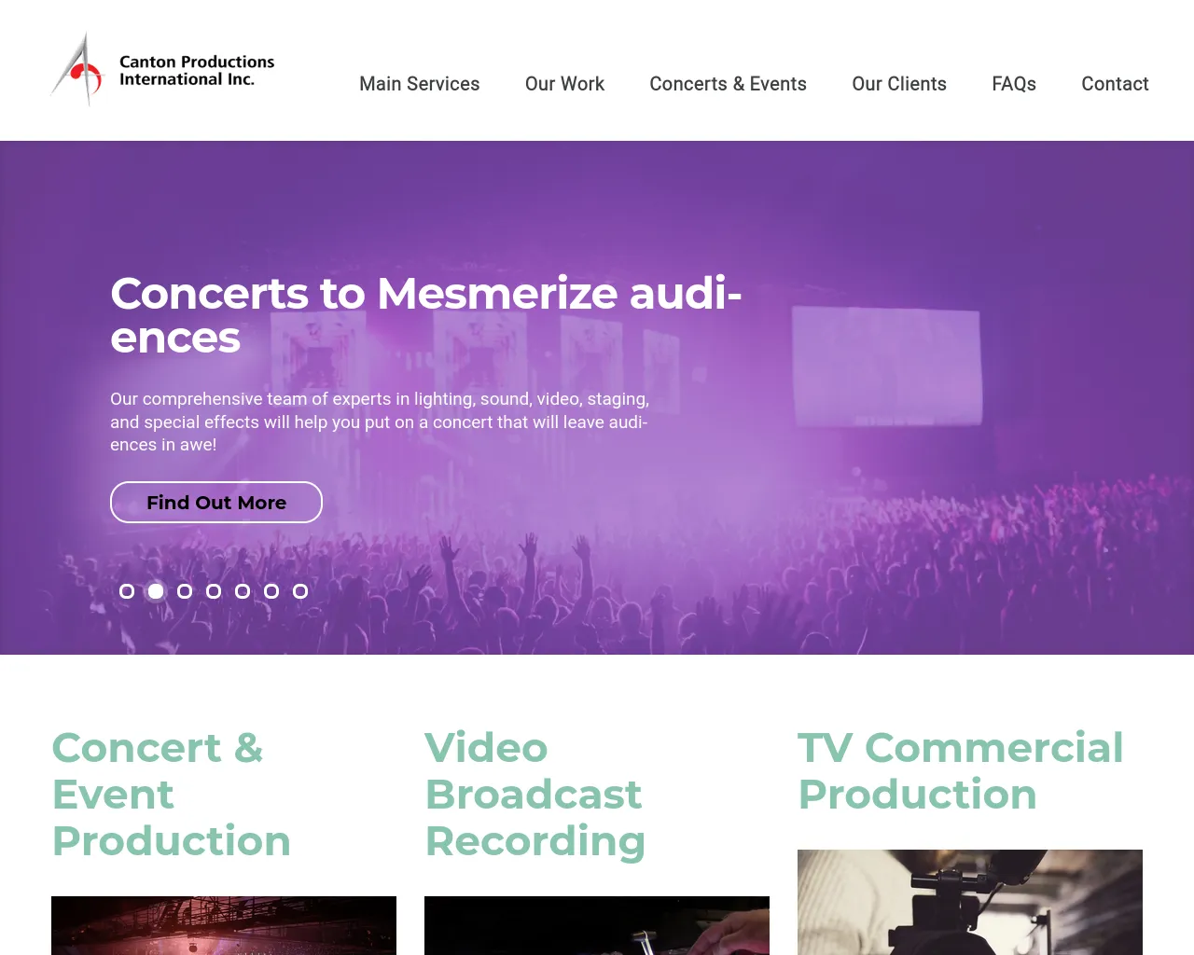Select the active second carousel dot
Viewport: 1194px width, 955px height.
pos(156,591)
